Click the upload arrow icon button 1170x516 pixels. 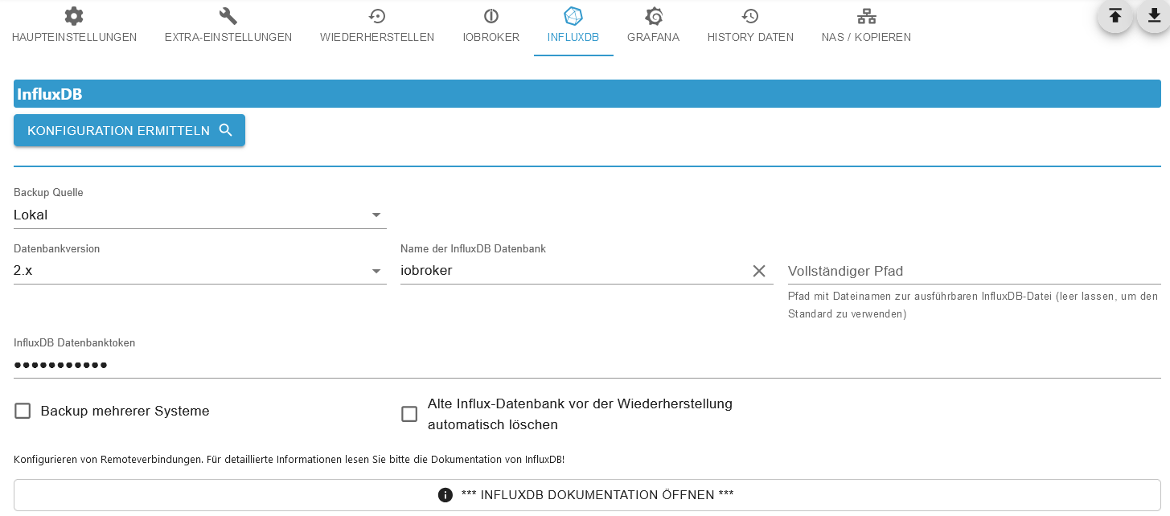[1115, 15]
